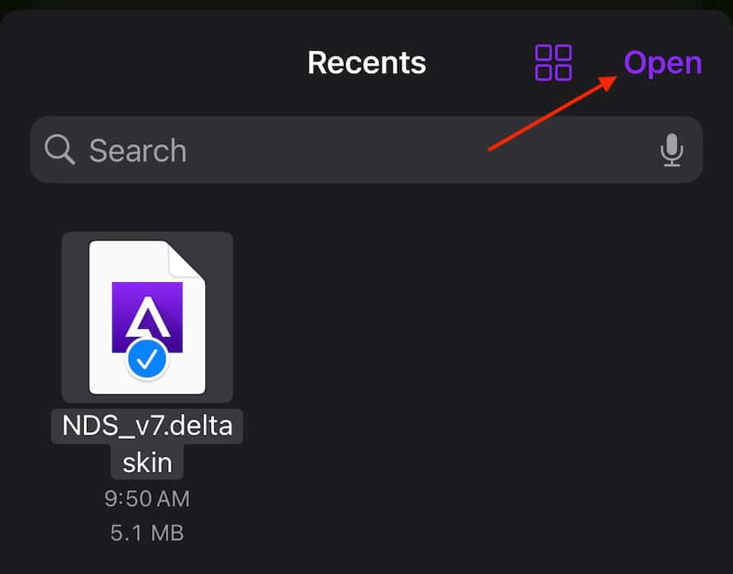Image resolution: width=733 pixels, height=574 pixels.
Task: Toggle selection of the NDS_v7.deltaskin thumbnail
Action: point(147,317)
